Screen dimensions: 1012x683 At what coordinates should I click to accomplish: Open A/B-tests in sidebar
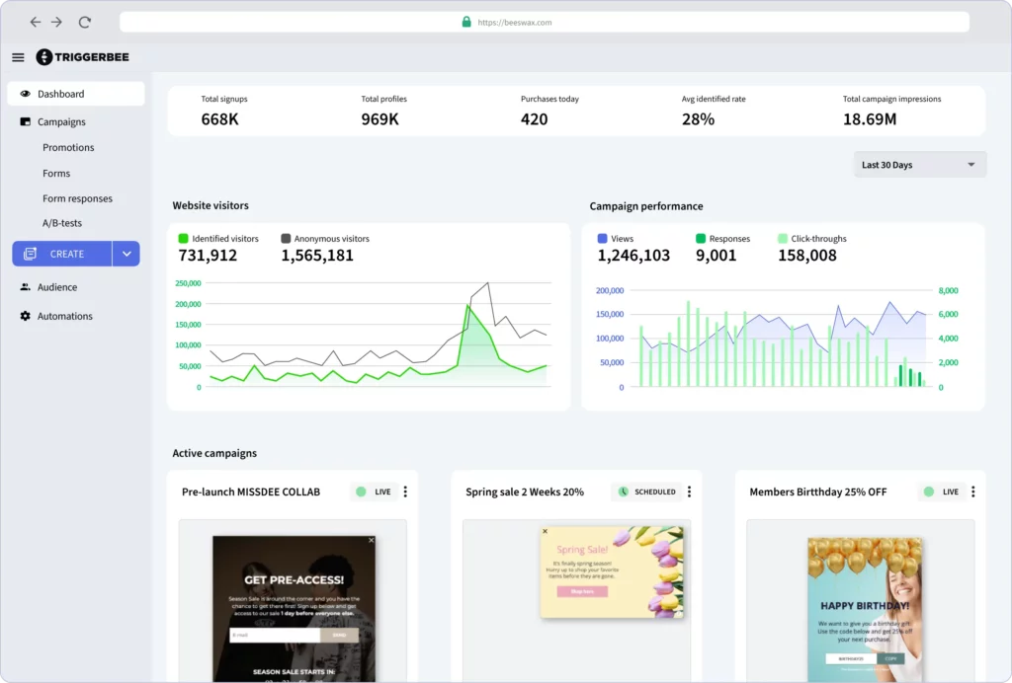pyautogui.click(x=62, y=224)
